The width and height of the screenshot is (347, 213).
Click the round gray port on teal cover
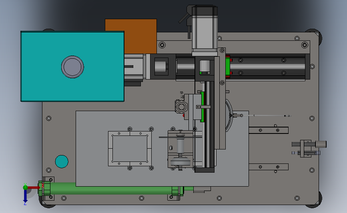click(x=72, y=67)
